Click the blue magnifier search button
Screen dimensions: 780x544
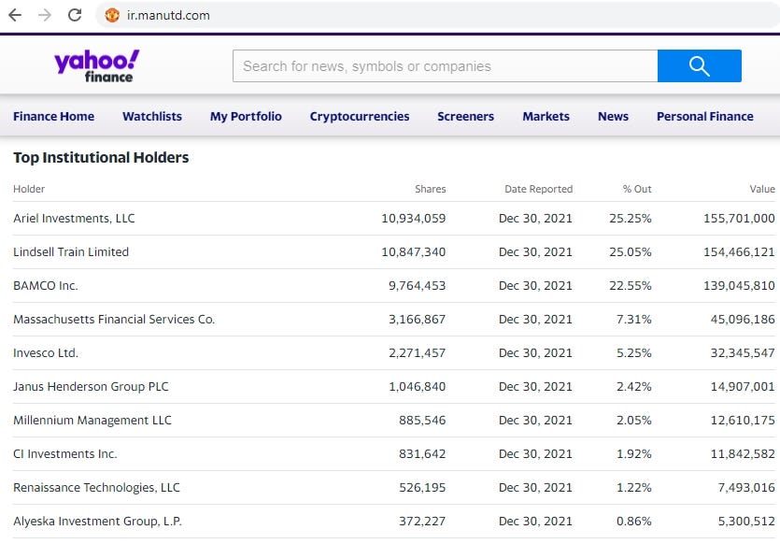tap(700, 65)
